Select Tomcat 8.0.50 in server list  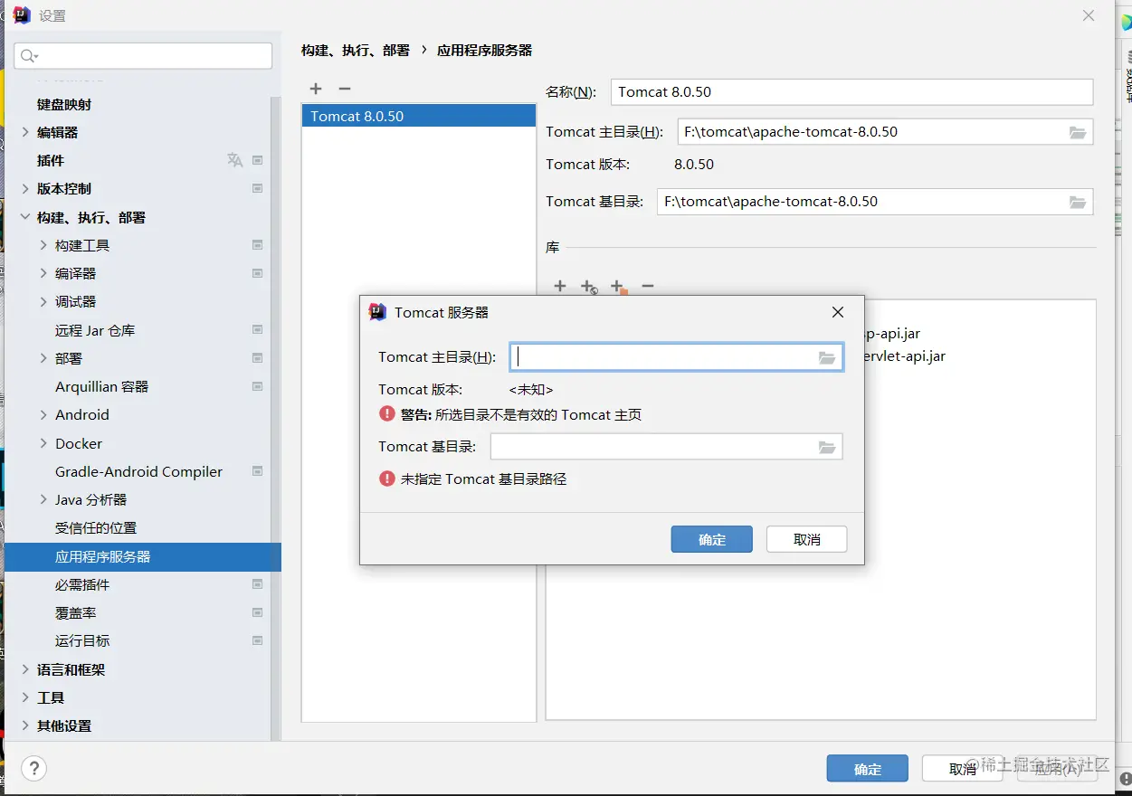click(x=419, y=117)
